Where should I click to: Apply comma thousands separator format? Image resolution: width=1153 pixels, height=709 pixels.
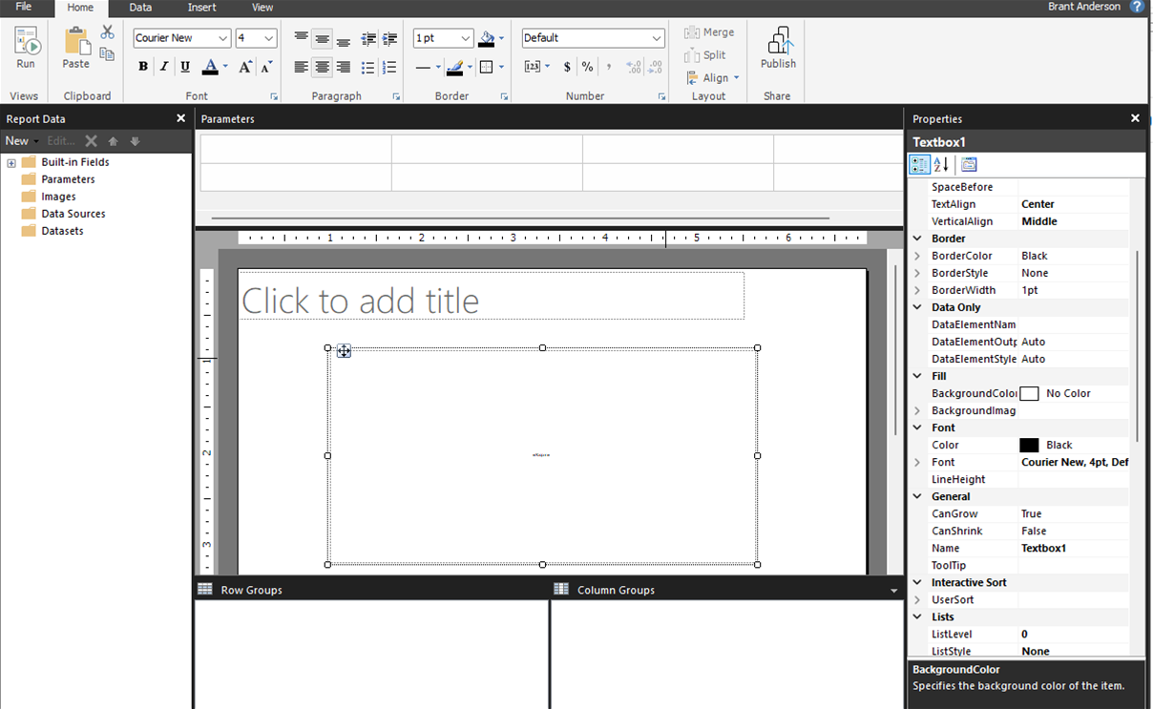tap(609, 67)
